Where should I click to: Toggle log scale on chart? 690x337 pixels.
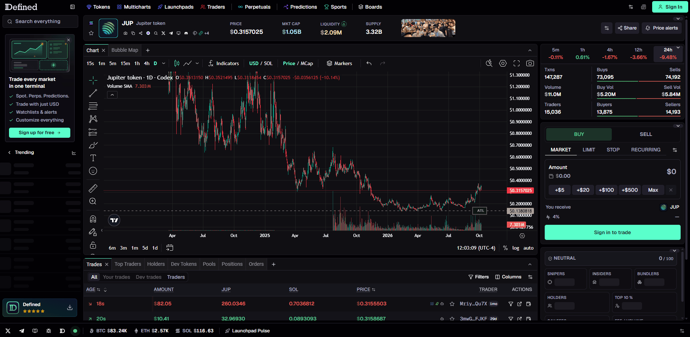tap(516, 248)
